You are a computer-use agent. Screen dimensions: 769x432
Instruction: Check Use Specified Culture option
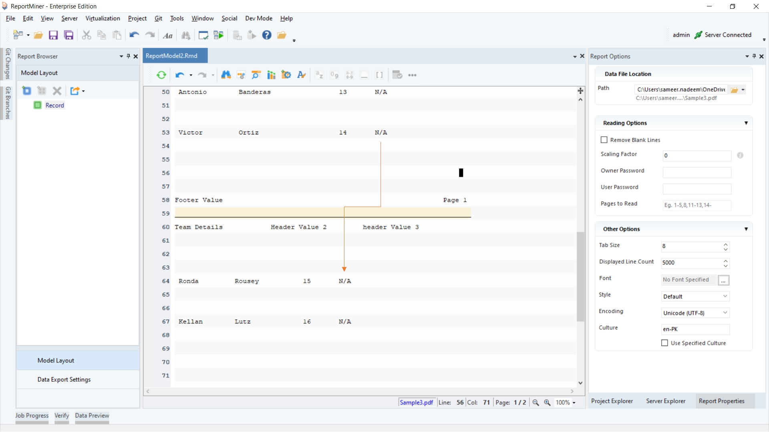[665, 343]
